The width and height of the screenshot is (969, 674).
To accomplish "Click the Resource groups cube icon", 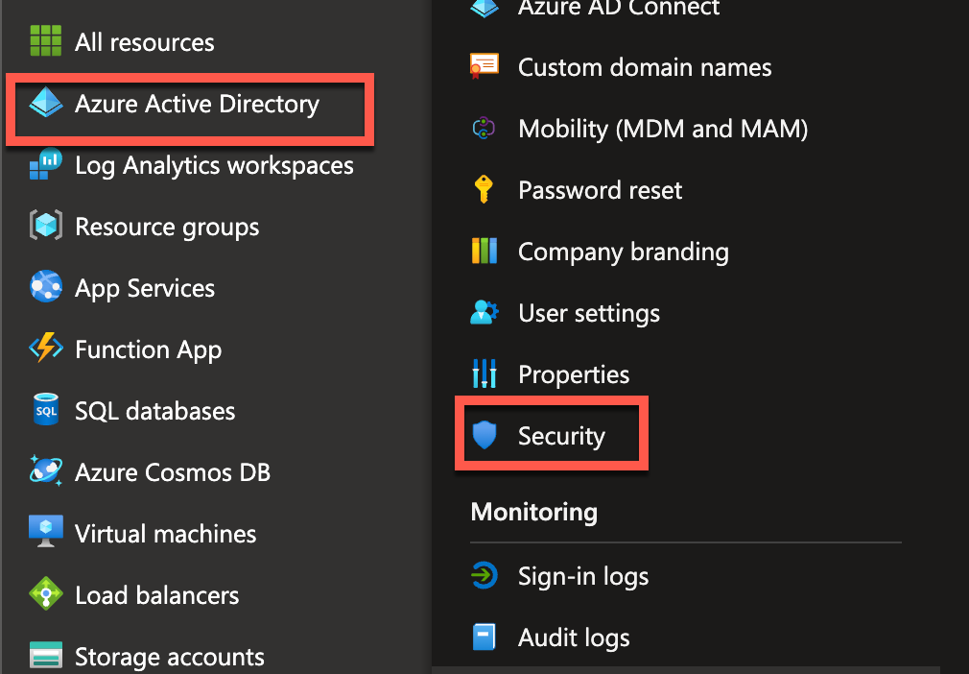I will click(x=46, y=227).
